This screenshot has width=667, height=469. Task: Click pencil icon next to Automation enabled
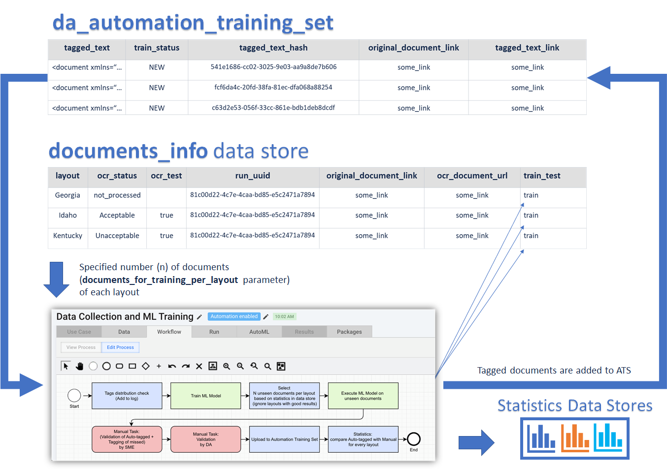(266, 316)
